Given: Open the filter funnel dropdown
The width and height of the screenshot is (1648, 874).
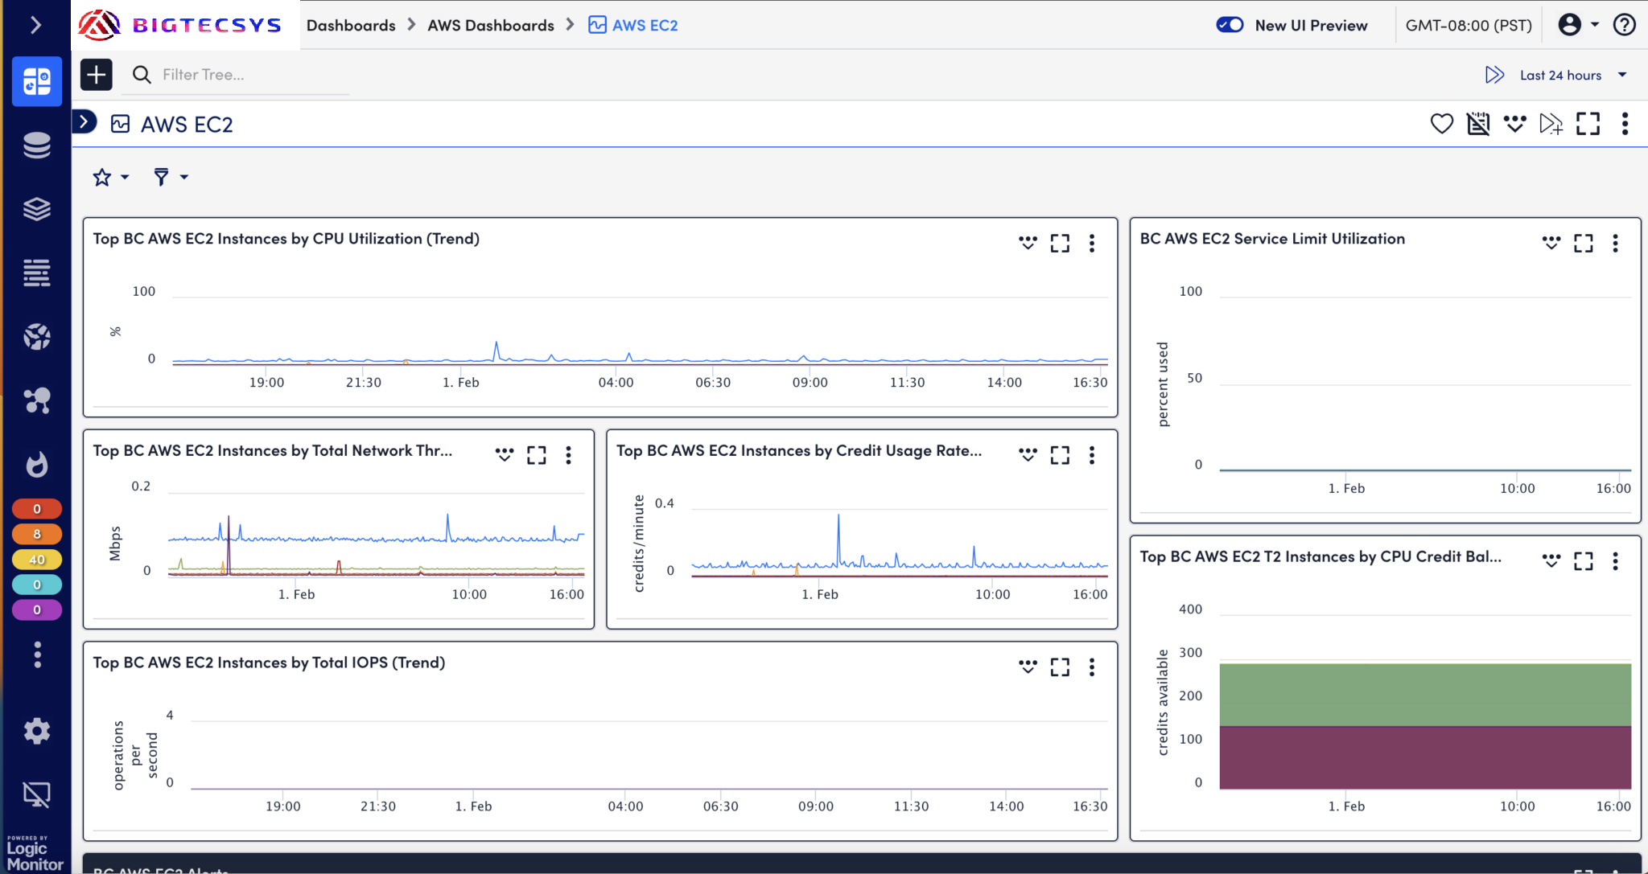Looking at the screenshot, I should [x=171, y=177].
